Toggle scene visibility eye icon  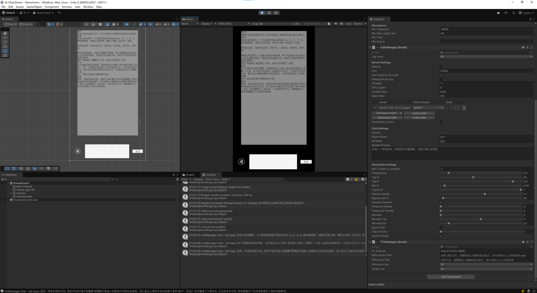point(150,24)
